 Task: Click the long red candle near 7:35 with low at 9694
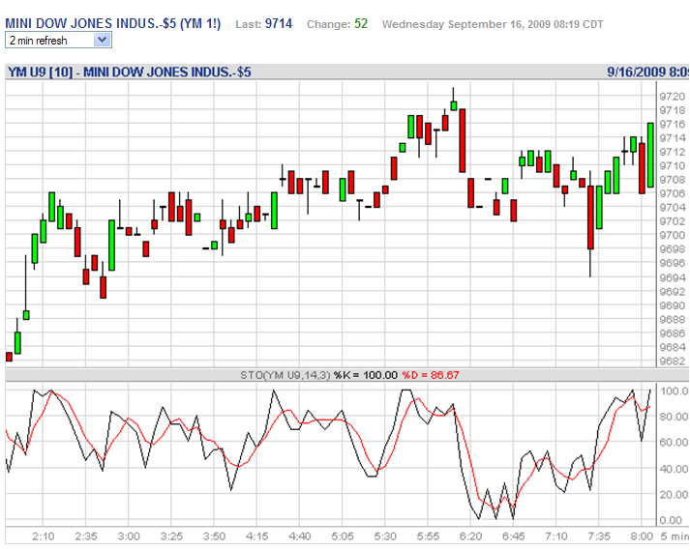[590, 217]
